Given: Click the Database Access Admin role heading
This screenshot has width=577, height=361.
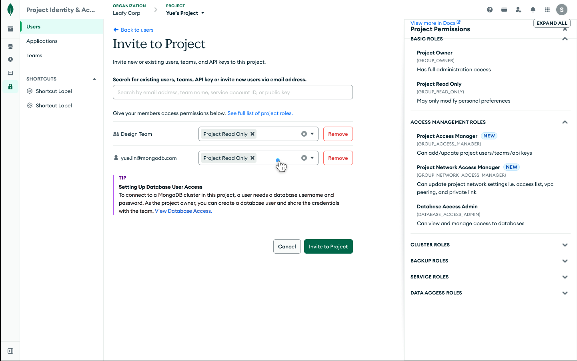Looking at the screenshot, I should click(447, 206).
